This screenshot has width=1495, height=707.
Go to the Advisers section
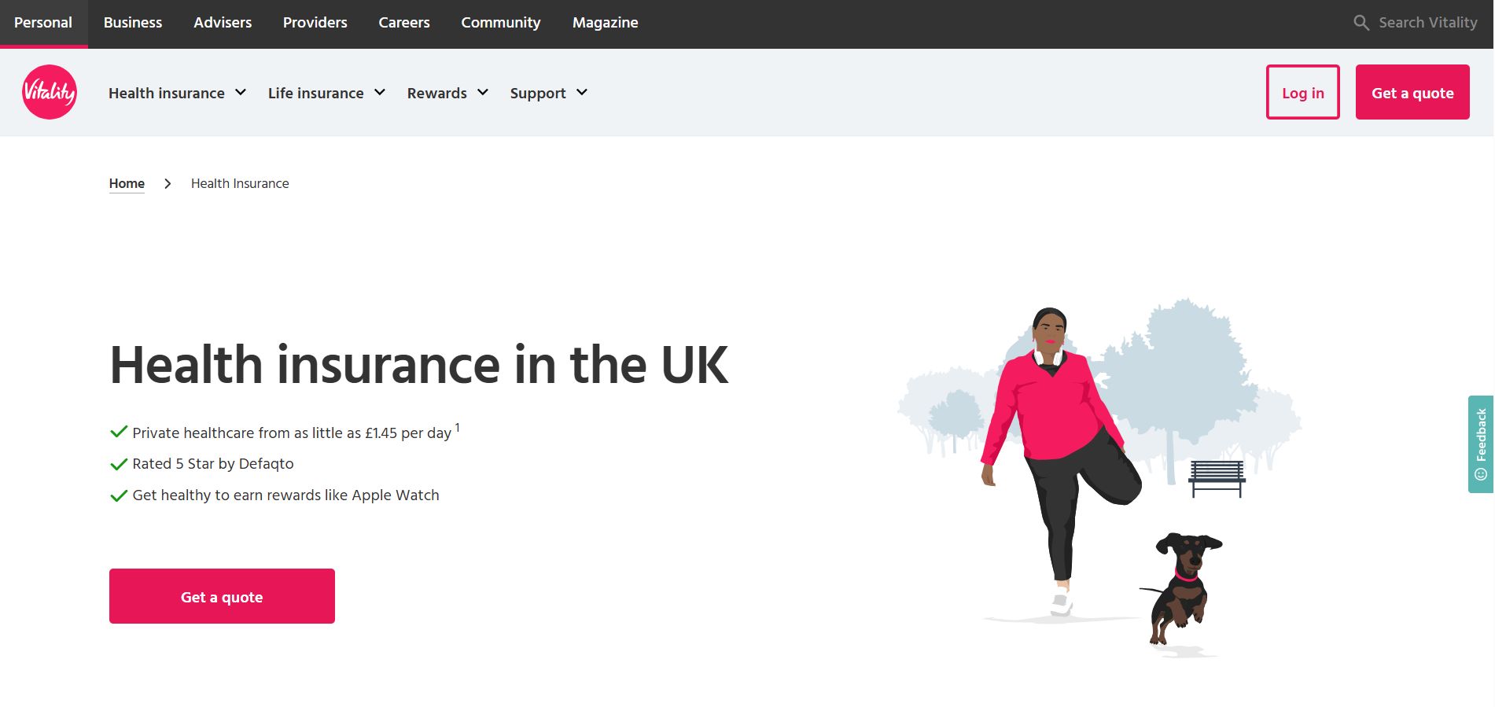click(223, 23)
